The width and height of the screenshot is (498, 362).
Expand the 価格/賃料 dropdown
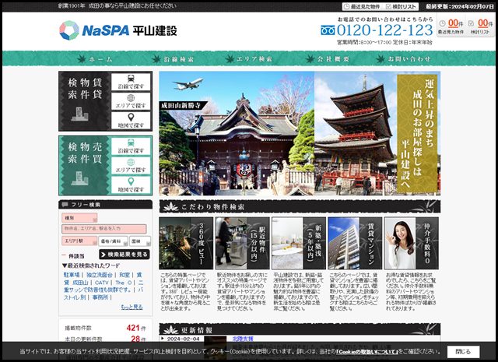[113, 241]
